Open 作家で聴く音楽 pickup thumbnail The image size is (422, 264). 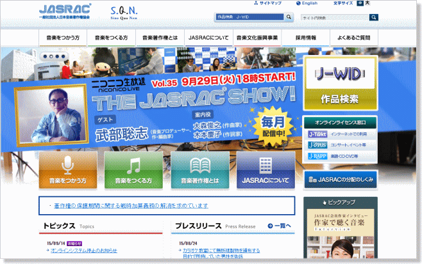coord(341,234)
